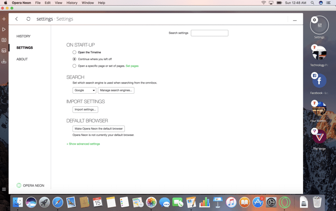Select the Settings tab bubble
Image resolution: width=336 pixels, height=211 pixels.
(x=319, y=25)
